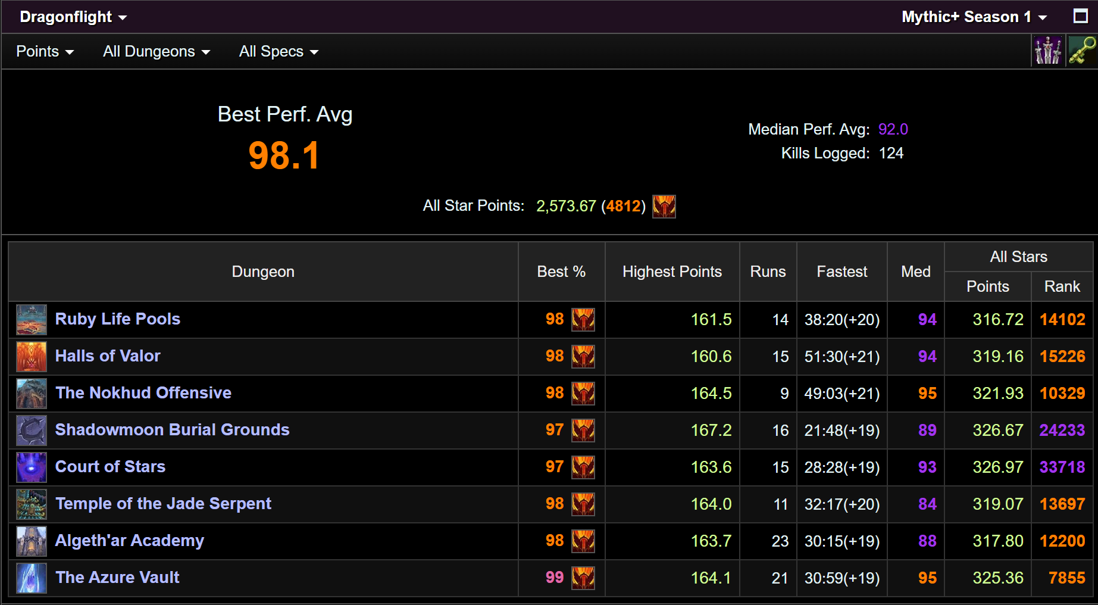Click the rank 15226 for Halls of Valor

click(x=1062, y=356)
